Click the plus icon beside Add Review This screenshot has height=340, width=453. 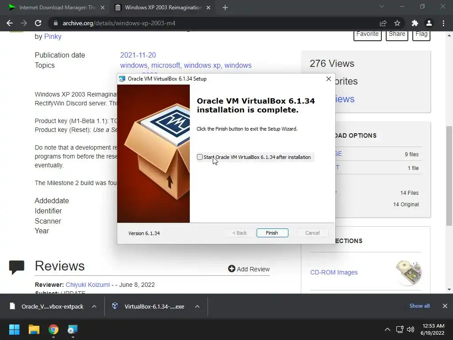click(231, 269)
